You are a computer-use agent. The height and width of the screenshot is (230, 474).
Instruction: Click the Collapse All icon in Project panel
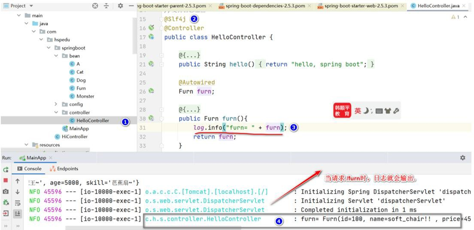coord(107,6)
